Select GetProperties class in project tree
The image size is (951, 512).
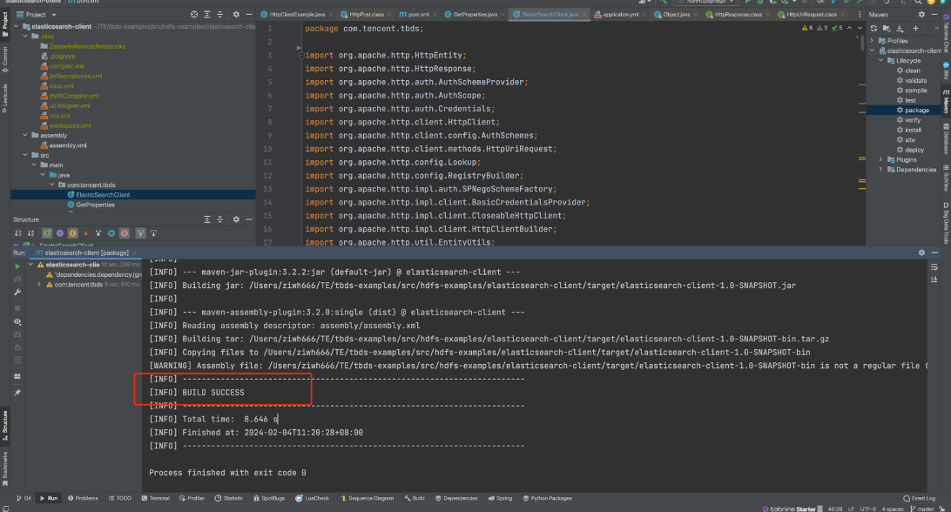tap(95, 205)
